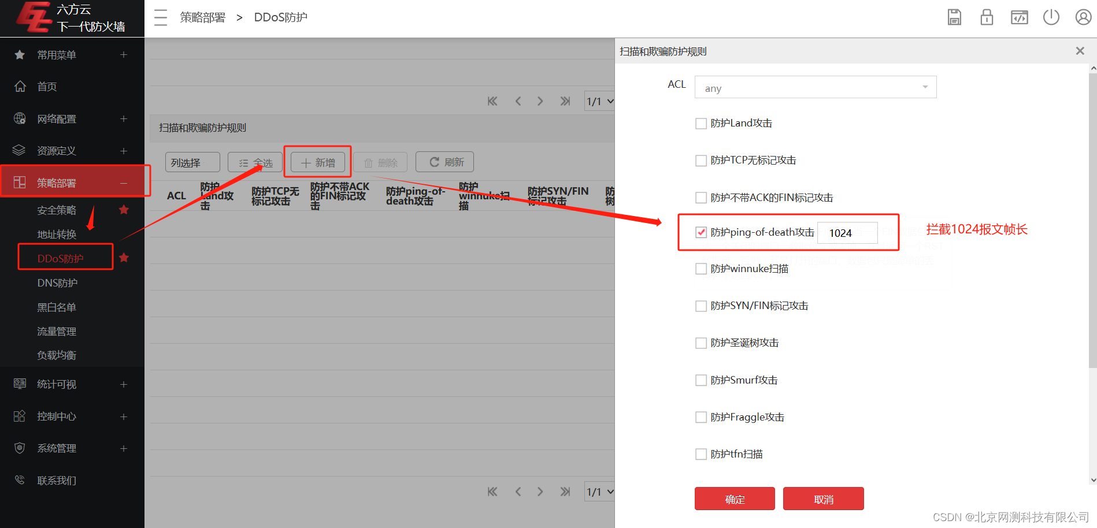Collapse 策略部署 with minus sign

coord(124,183)
